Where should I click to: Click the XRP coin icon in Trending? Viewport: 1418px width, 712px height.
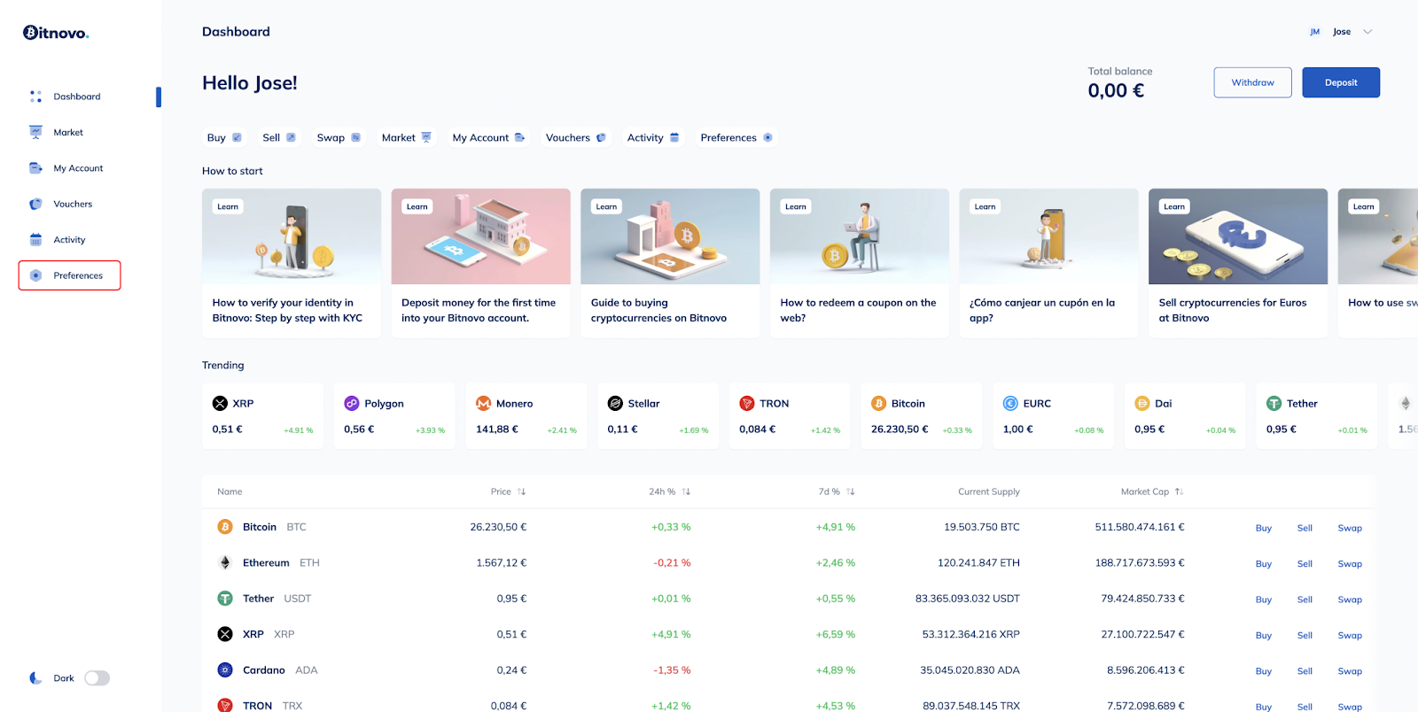tap(220, 403)
